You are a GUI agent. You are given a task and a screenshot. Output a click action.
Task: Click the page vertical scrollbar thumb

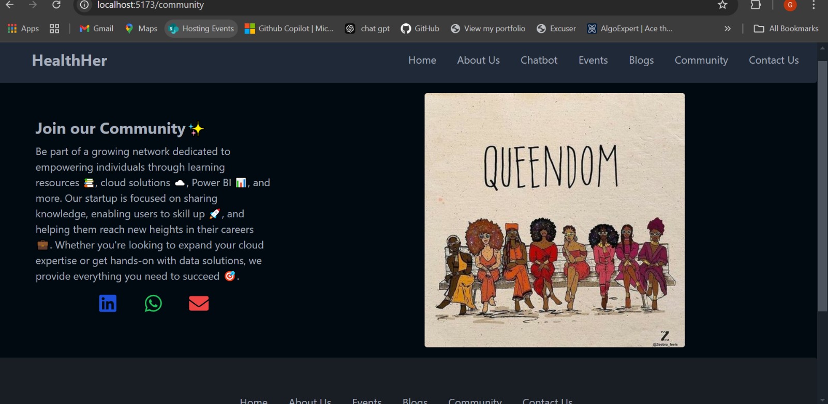[822, 186]
